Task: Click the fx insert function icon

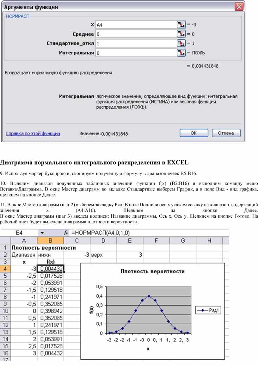Action: [66, 233]
